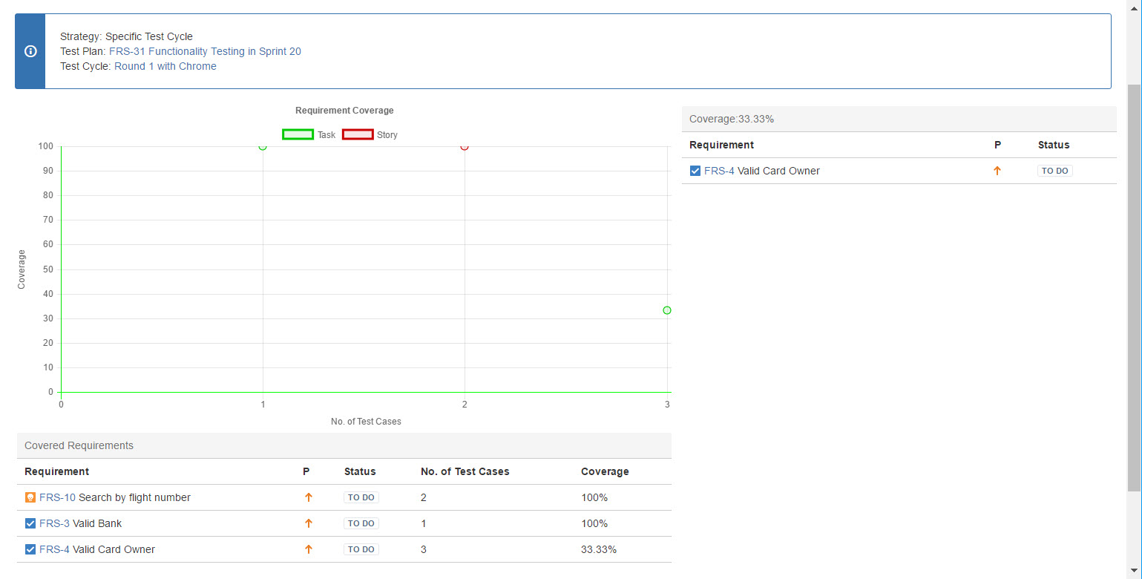Click the 100% coverage value for FRS-3
This screenshot has height=579, width=1142.
tap(594, 523)
